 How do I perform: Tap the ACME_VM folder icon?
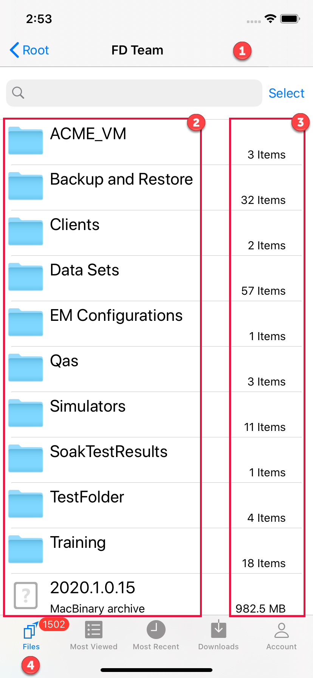(25, 141)
